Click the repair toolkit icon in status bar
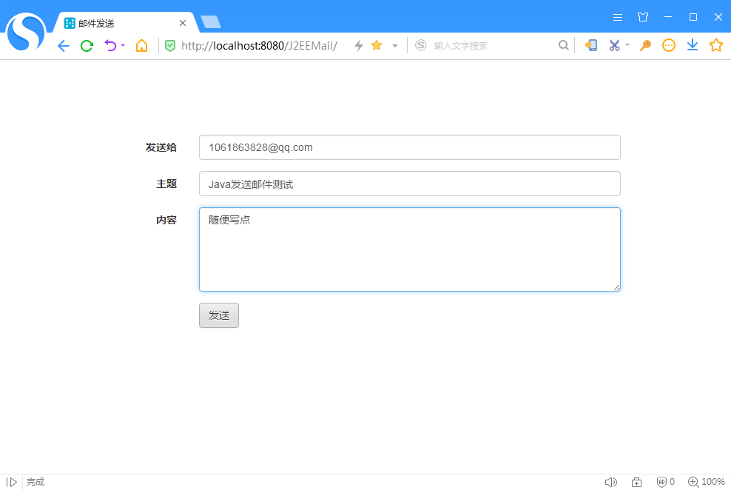This screenshot has width=731, height=490. (x=636, y=482)
